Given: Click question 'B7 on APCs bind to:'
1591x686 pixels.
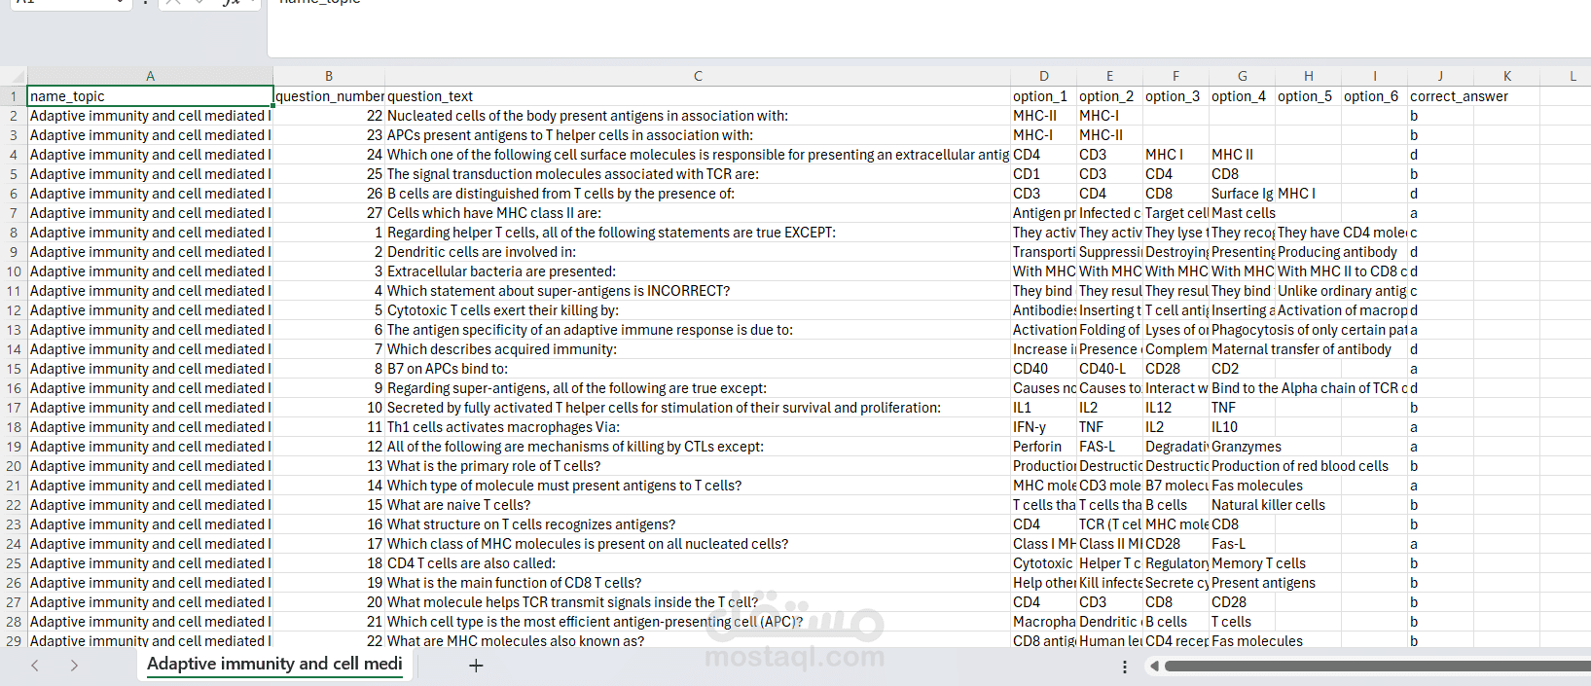Looking at the screenshot, I should (698, 369).
